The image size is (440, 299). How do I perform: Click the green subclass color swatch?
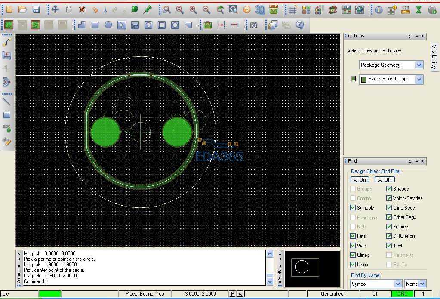pos(353,79)
